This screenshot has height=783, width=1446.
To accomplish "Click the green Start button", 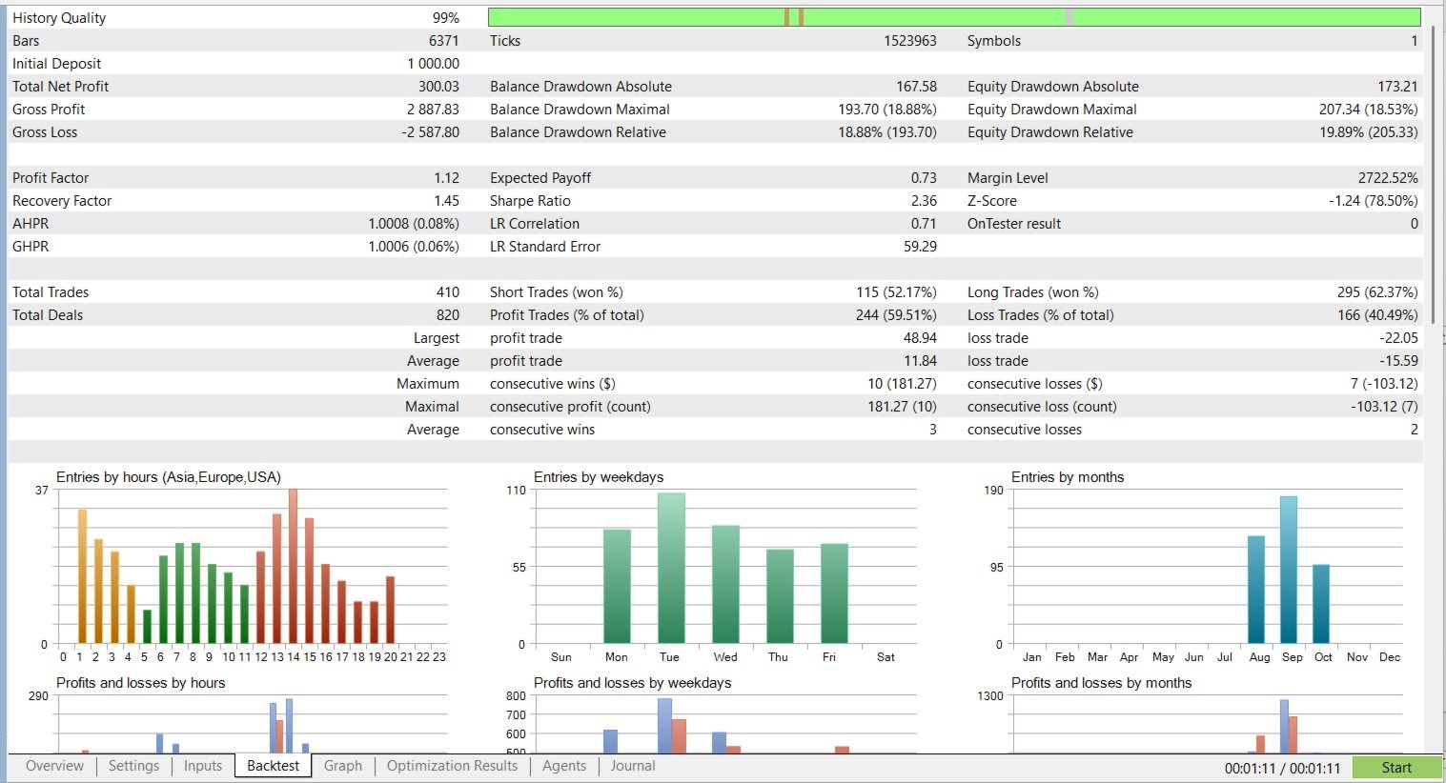I will [1396, 768].
